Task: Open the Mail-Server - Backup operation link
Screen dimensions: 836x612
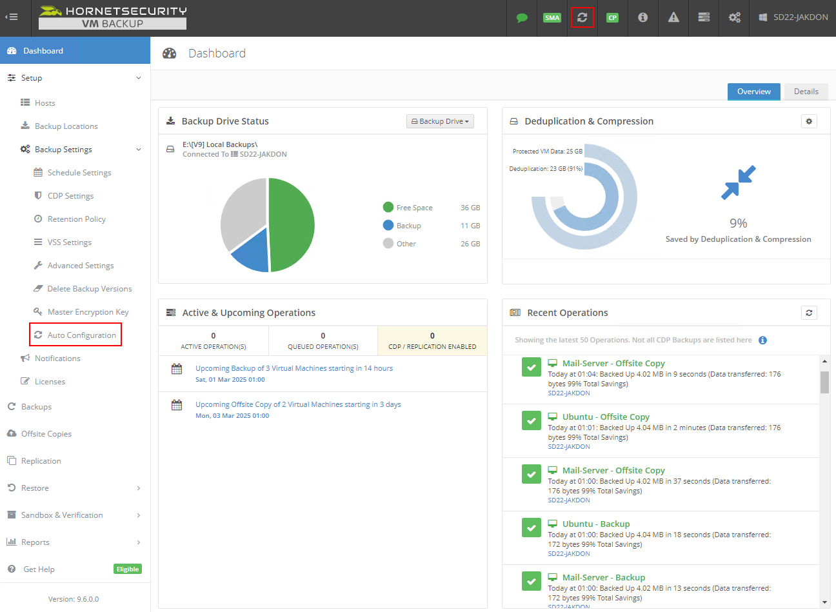Action: tap(604, 577)
